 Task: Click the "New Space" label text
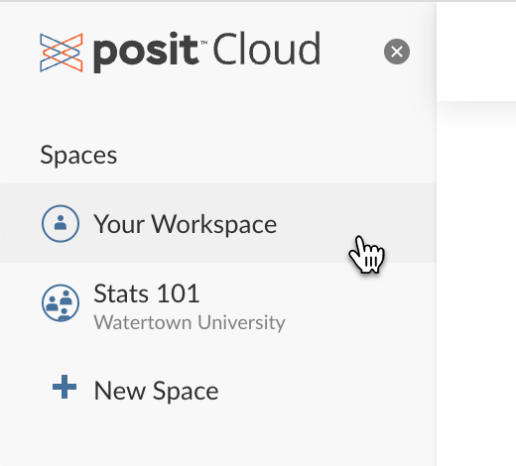click(x=156, y=391)
